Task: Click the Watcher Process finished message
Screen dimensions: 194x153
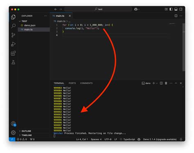Action: pos(90,133)
